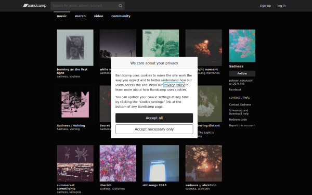Open the cherish album cover
312x195 pixels.
[x=118, y=163]
